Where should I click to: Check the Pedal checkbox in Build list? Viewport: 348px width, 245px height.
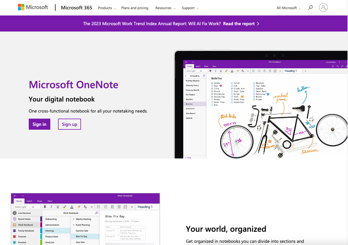click(212, 100)
